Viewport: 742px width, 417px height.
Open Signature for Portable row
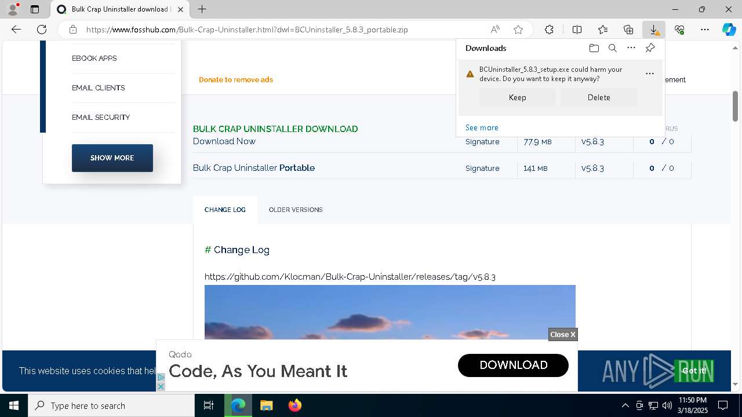482,168
